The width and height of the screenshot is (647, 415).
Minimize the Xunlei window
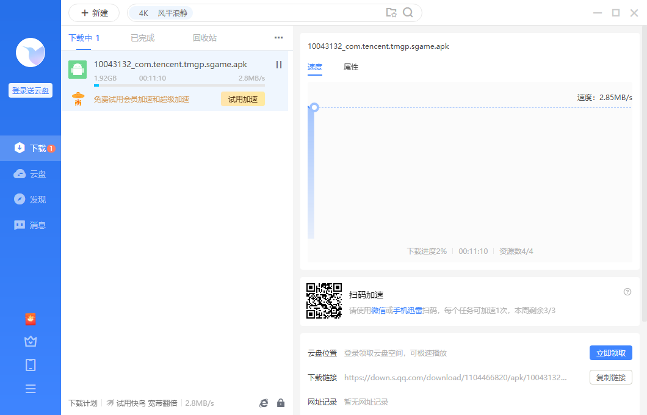pyautogui.click(x=598, y=13)
